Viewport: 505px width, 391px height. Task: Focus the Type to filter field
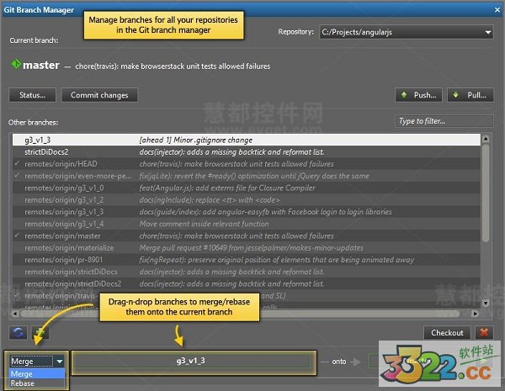[444, 121]
